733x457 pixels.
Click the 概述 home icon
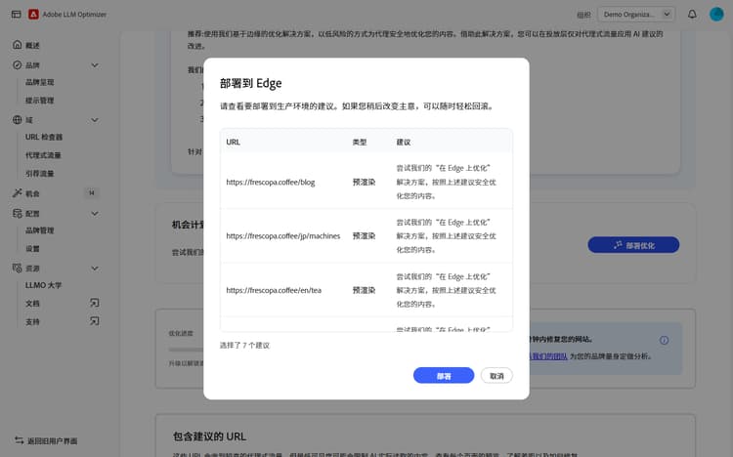click(18, 44)
